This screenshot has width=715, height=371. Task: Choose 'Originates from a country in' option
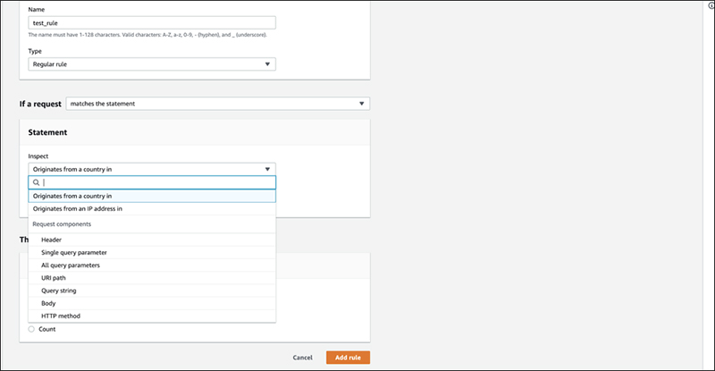[152, 196]
